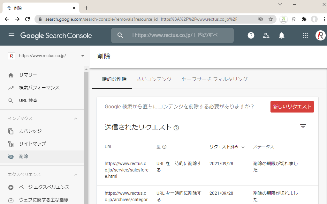
Task: Switch to the 古いコンテンツ tab
Action: (154, 79)
